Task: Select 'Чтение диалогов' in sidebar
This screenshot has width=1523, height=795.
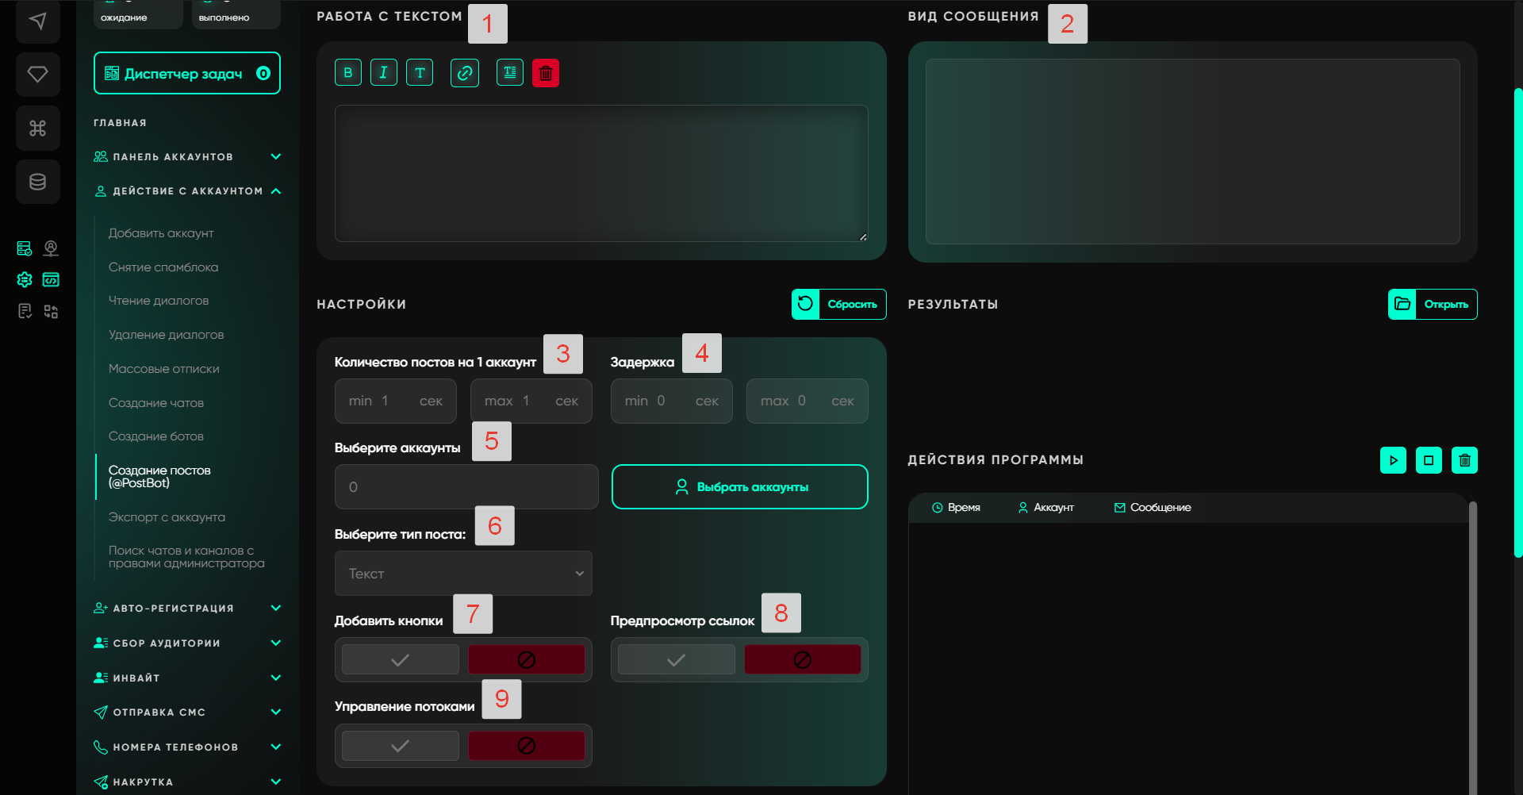Action: click(159, 301)
